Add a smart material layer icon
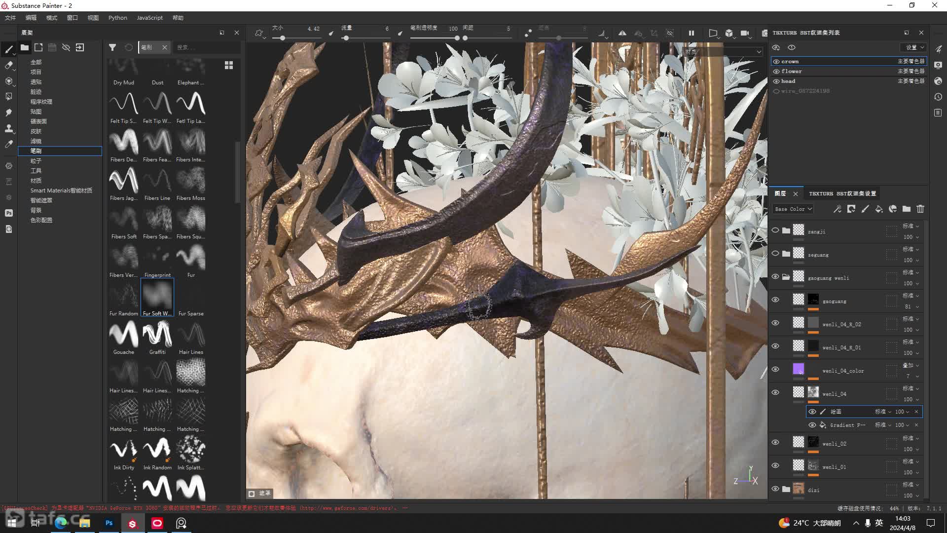The width and height of the screenshot is (947, 533). point(893,209)
